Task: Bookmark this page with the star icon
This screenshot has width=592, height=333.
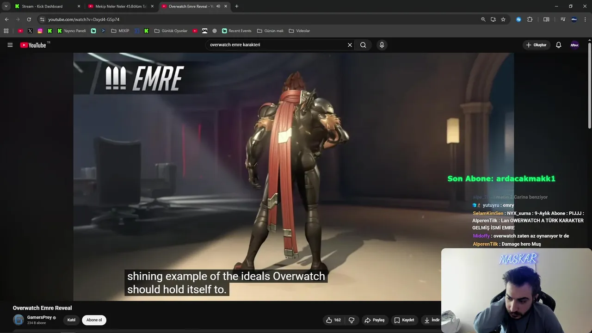Action: (503, 19)
